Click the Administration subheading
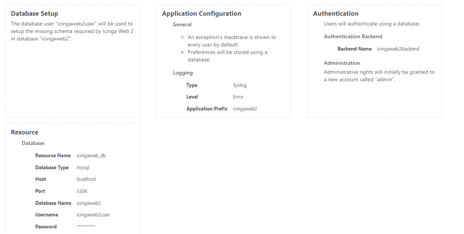The width and height of the screenshot is (464, 234). 342,63
